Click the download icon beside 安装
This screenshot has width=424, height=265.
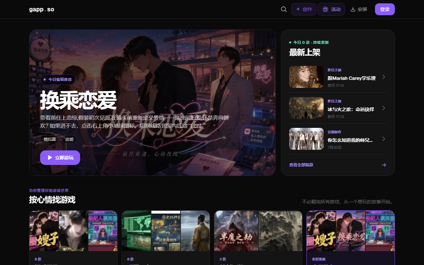(x=353, y=9)
